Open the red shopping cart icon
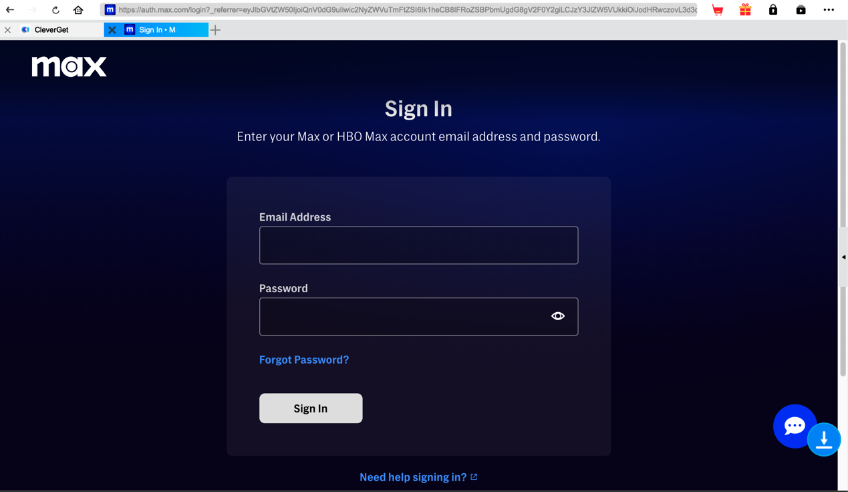This screenshot has width=848, height=492. [718, 10]
